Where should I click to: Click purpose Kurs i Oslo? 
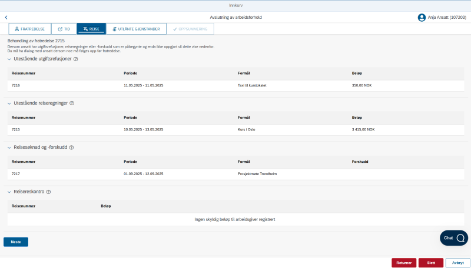tap(246, 130)
